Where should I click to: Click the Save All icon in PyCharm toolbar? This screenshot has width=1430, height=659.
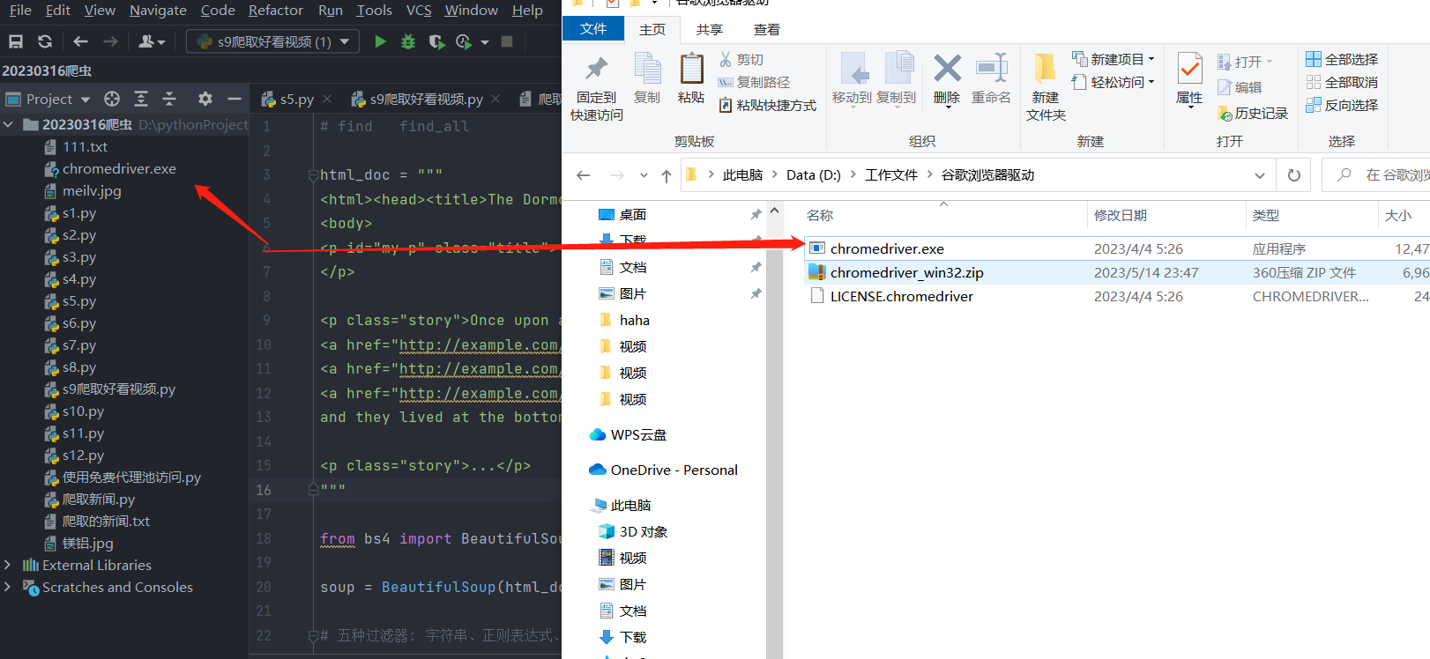[x=16, y=41]
